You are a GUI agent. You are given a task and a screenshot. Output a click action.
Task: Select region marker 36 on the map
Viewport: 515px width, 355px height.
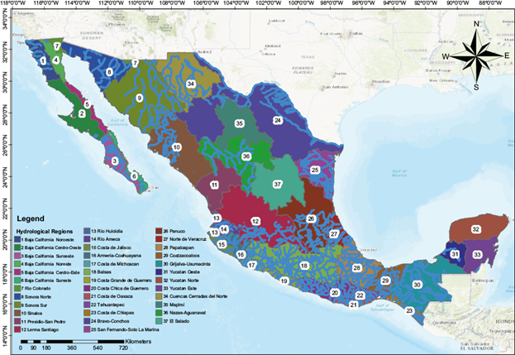(x=246, y=156)
